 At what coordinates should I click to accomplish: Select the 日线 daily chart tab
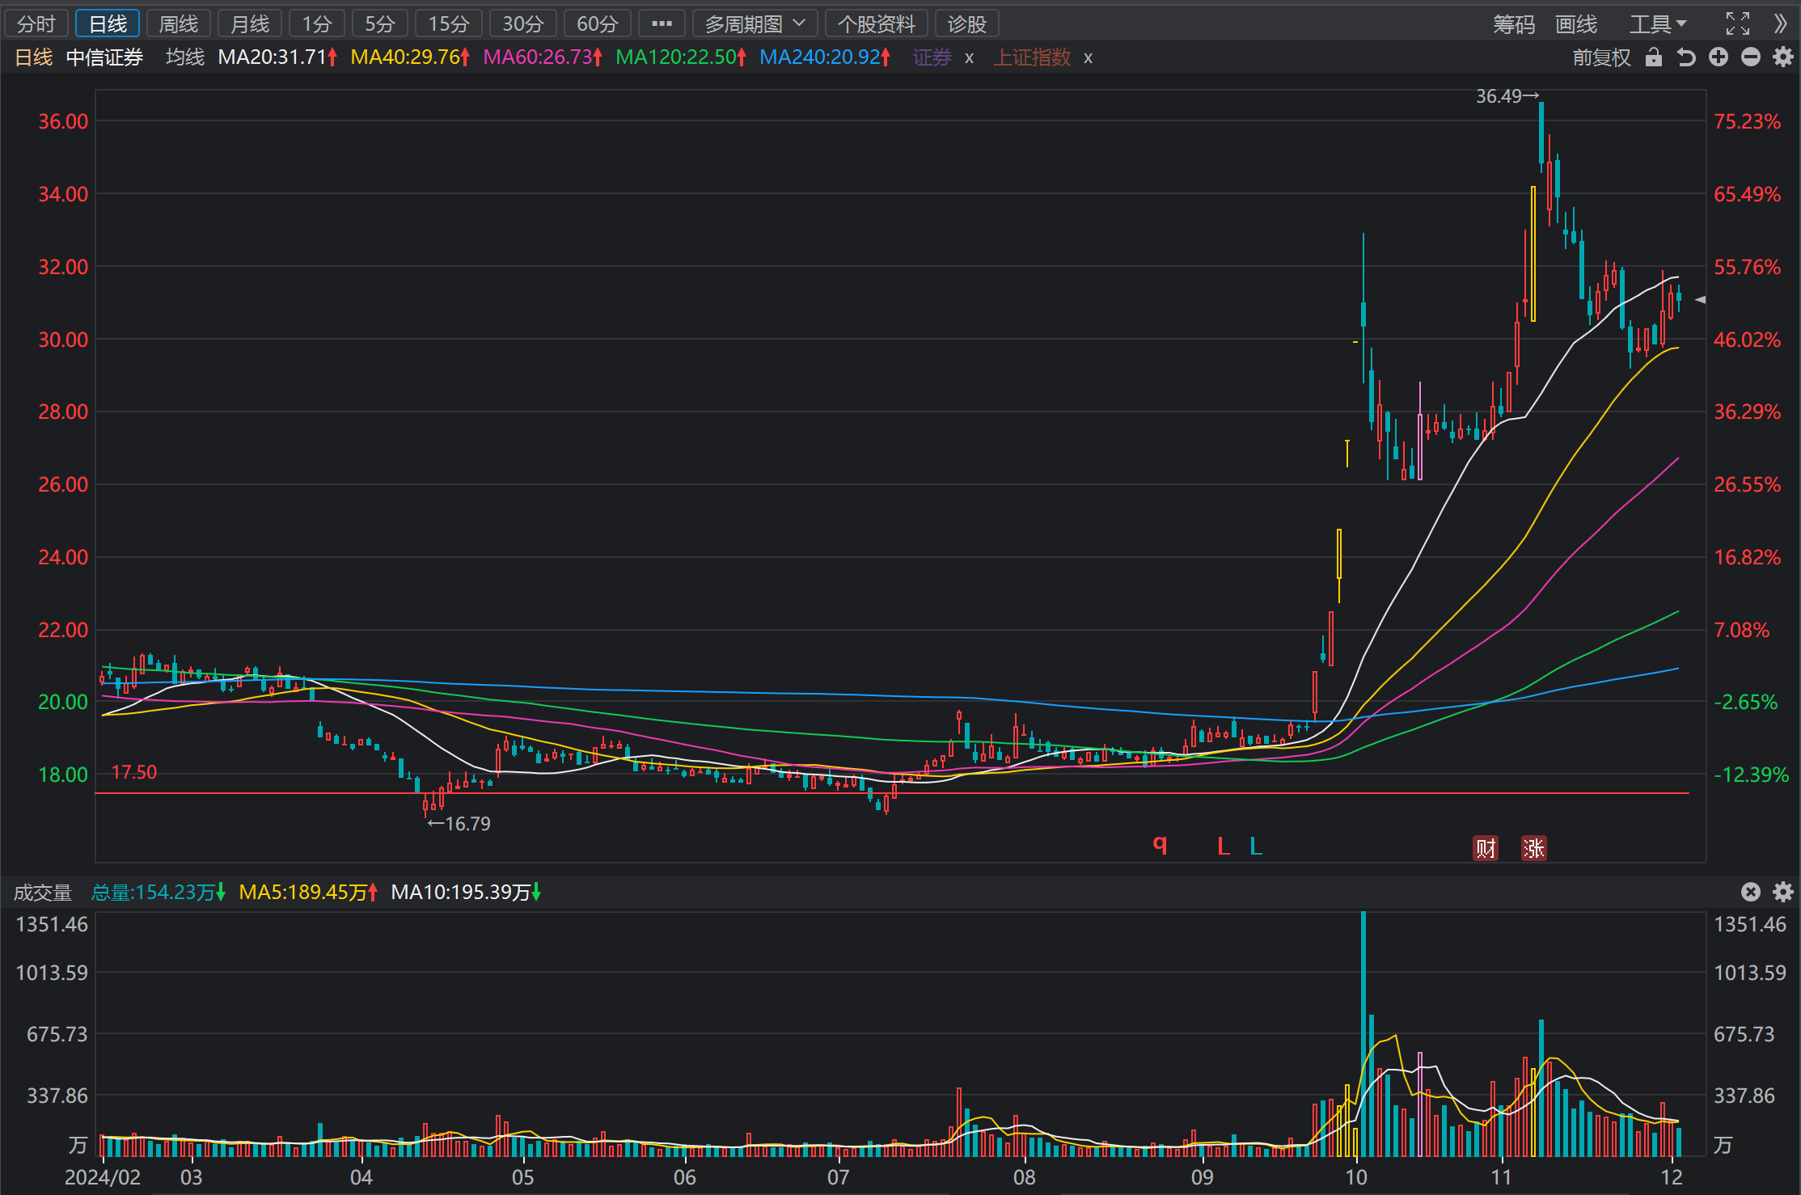(108, 23)
